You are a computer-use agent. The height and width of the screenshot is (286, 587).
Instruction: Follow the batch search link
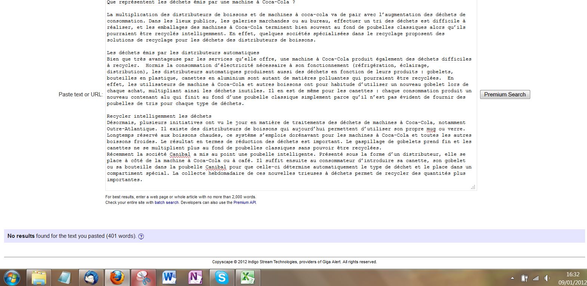coord(166,202)
